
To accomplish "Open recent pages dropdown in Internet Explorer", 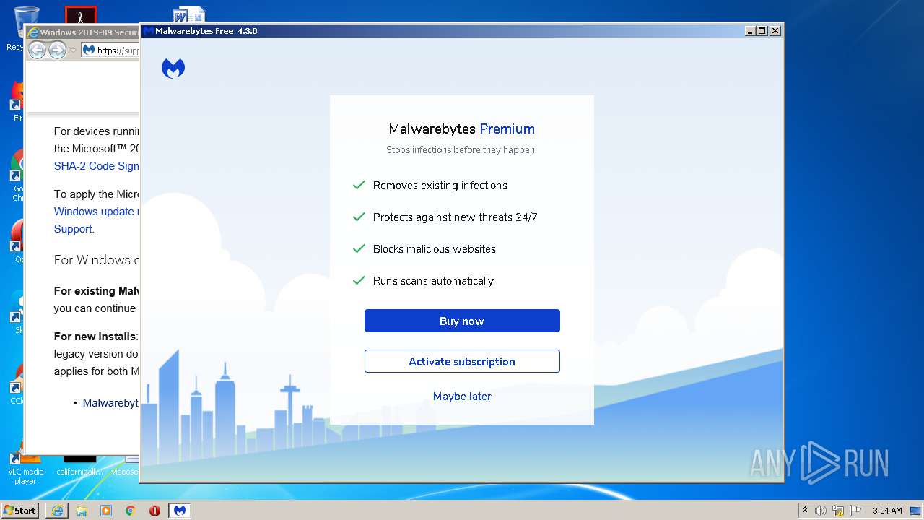I will [x=73, y=51].
